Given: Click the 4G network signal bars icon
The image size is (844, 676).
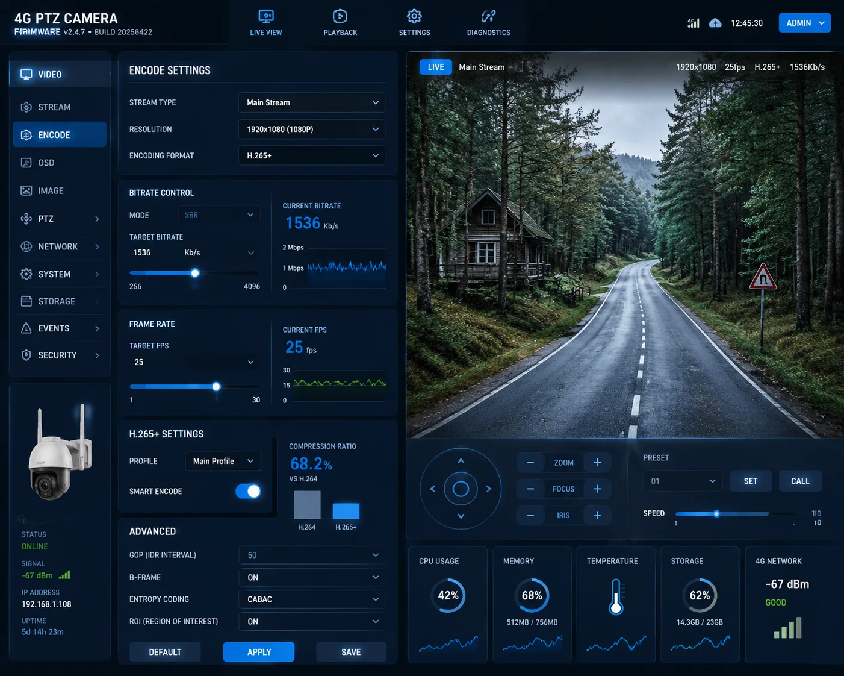Looking at the screenshot, I should (788, 628).
